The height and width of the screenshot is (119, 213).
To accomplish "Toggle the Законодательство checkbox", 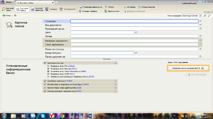I will click(45, 63).
